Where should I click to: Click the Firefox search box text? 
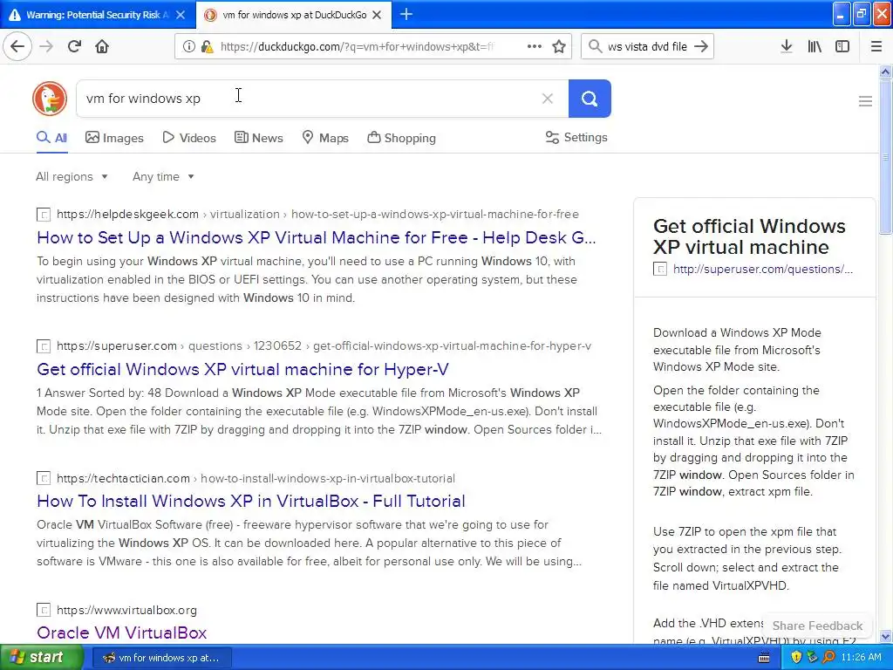tap(647, 47)
